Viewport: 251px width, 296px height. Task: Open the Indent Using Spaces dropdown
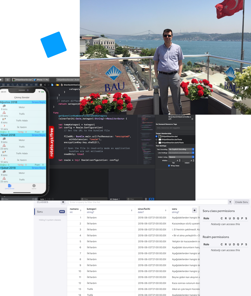coord(181,157)
